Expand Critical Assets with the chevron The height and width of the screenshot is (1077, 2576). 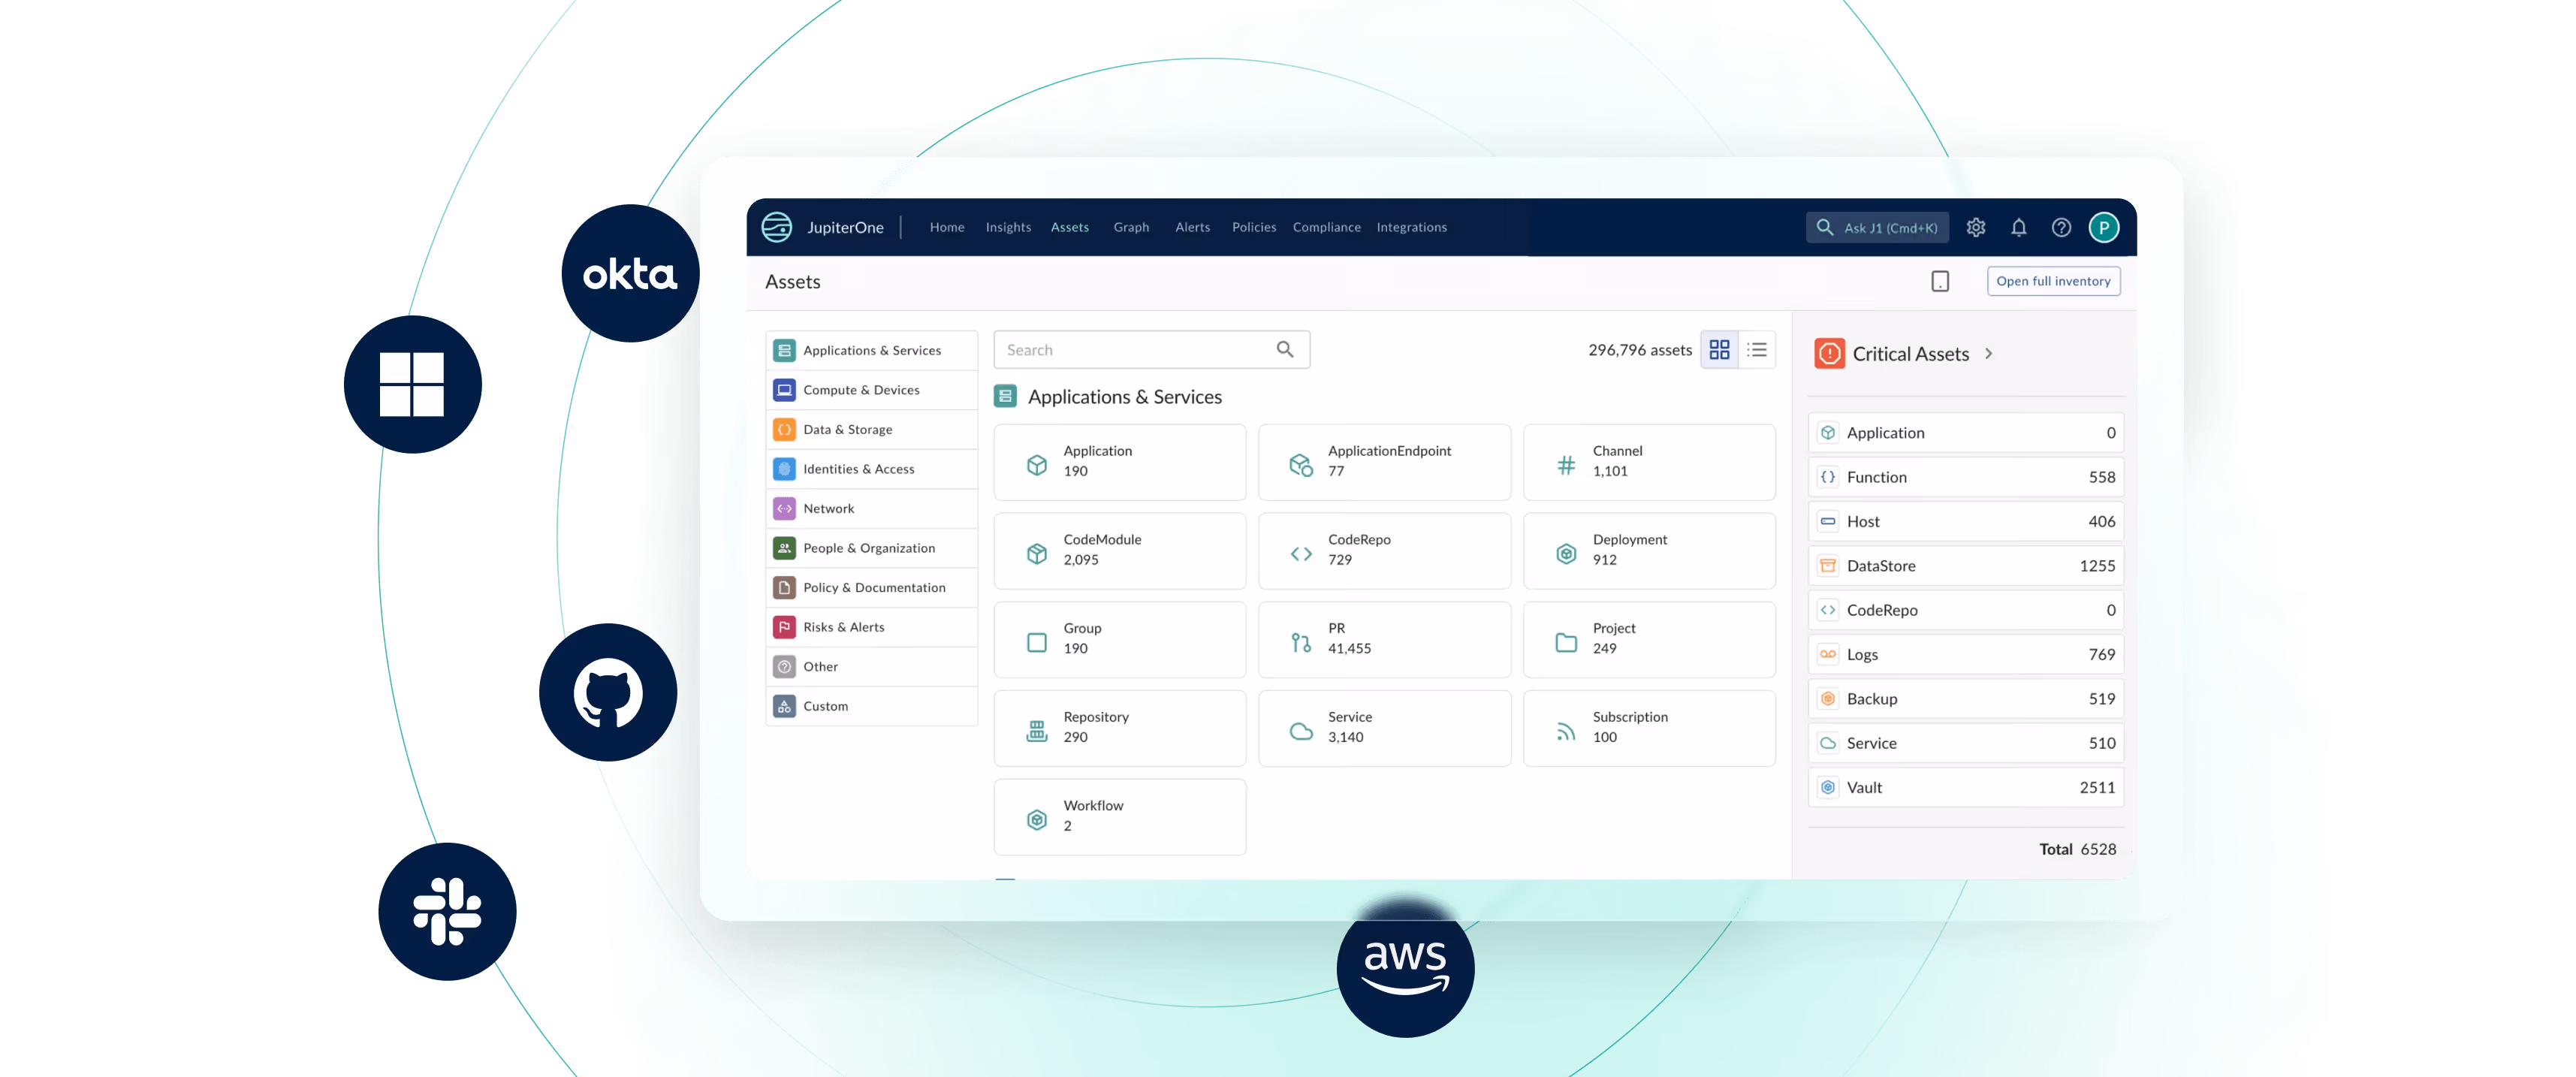coord(1988,353)
